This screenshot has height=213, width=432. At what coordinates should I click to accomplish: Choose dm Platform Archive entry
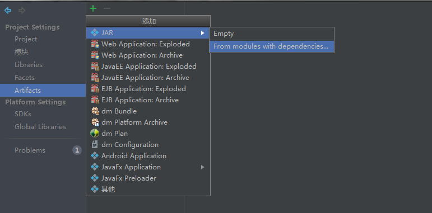148,122
